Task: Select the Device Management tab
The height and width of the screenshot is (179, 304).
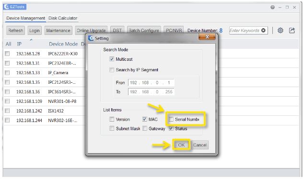Action: click(x=25, y=18)
